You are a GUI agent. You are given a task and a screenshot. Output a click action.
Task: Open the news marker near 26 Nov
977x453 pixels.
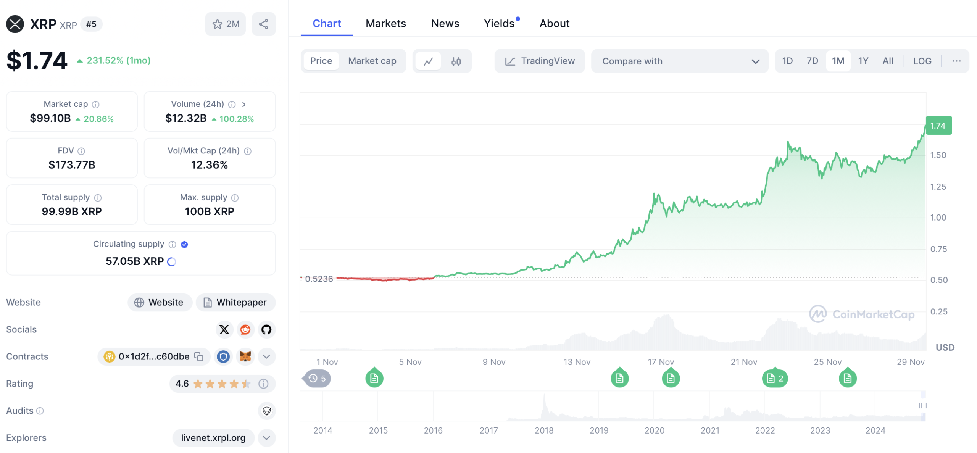click(848, 378)
